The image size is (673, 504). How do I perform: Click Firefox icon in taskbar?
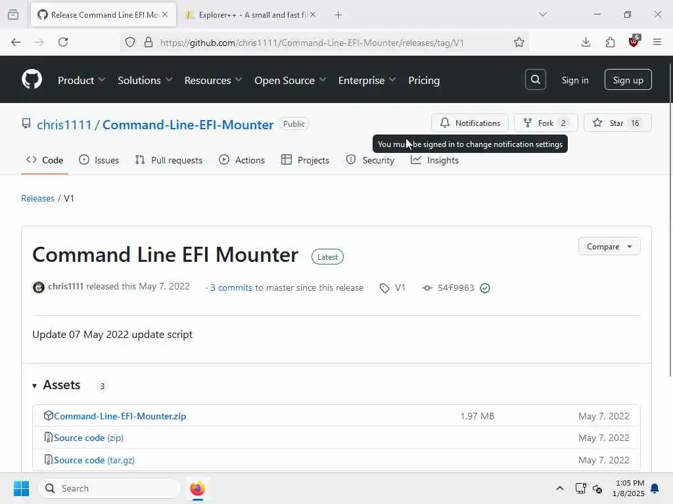pos(197,488)
